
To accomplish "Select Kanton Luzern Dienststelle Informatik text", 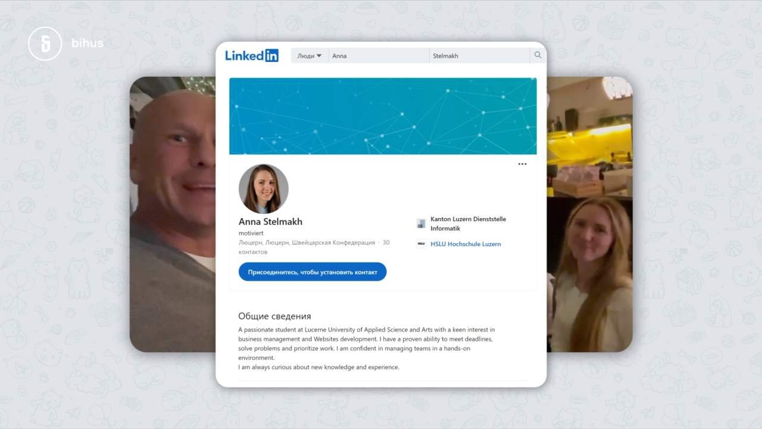I will (468, 223).
